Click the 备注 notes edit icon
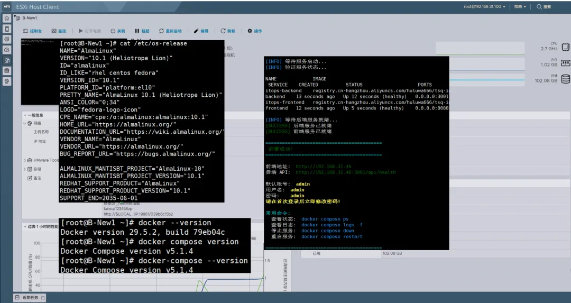 30,178
